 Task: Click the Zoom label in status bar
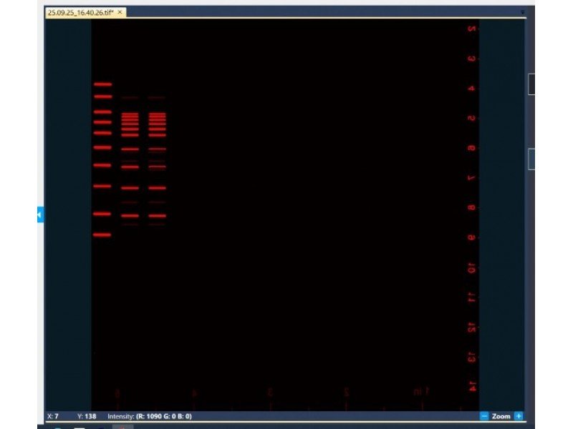click(501, 416)
